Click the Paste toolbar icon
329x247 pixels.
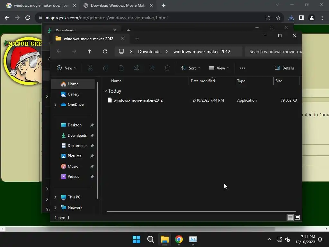point(121,68)
